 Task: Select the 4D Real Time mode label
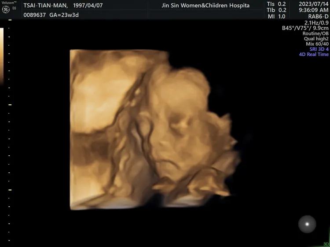[x=314, y=54]
